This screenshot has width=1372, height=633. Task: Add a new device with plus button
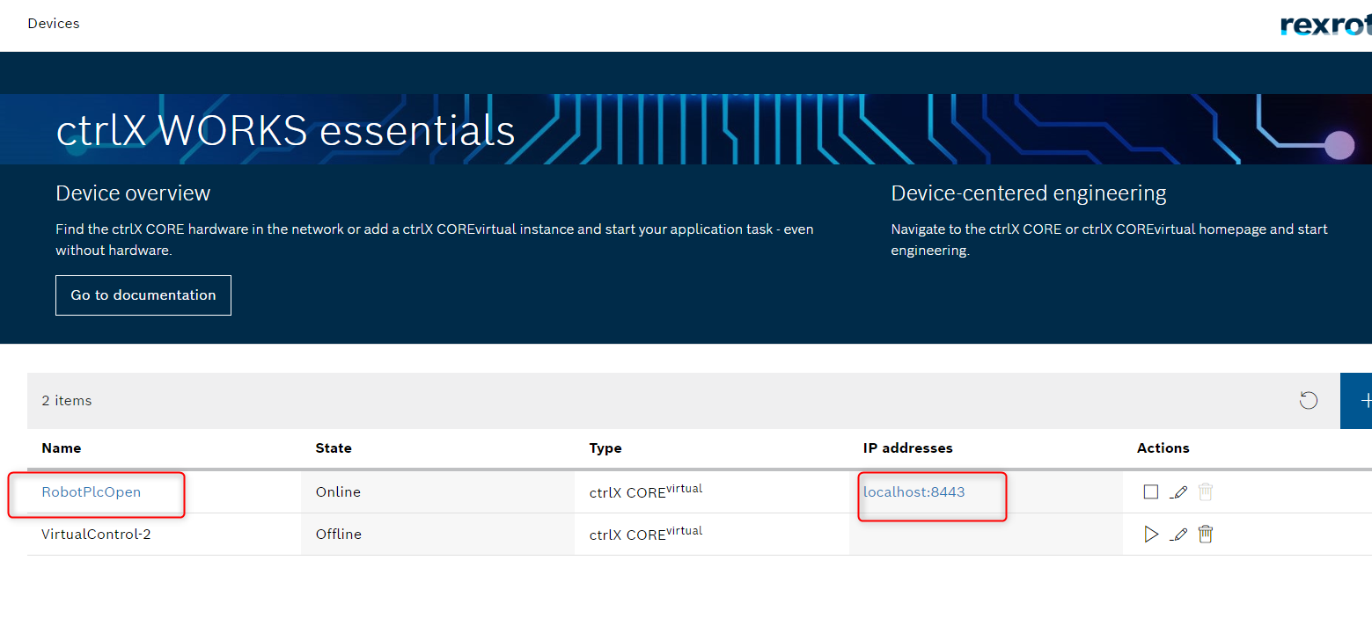pos(1361,401)
